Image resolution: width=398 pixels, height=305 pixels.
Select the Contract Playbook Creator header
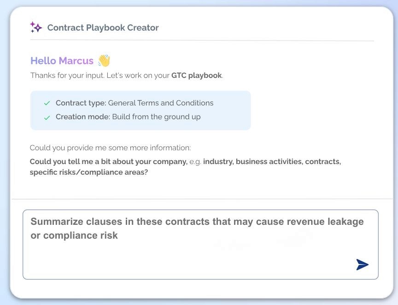pyautogui.click(x=103, y=28)
